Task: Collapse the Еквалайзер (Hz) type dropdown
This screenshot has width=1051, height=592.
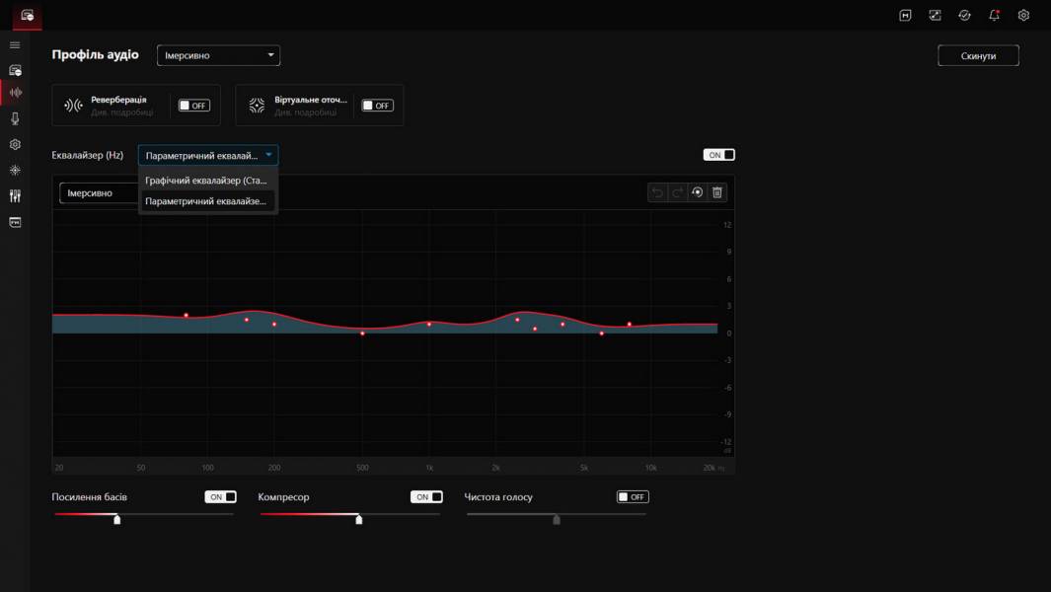Action: 208,156
